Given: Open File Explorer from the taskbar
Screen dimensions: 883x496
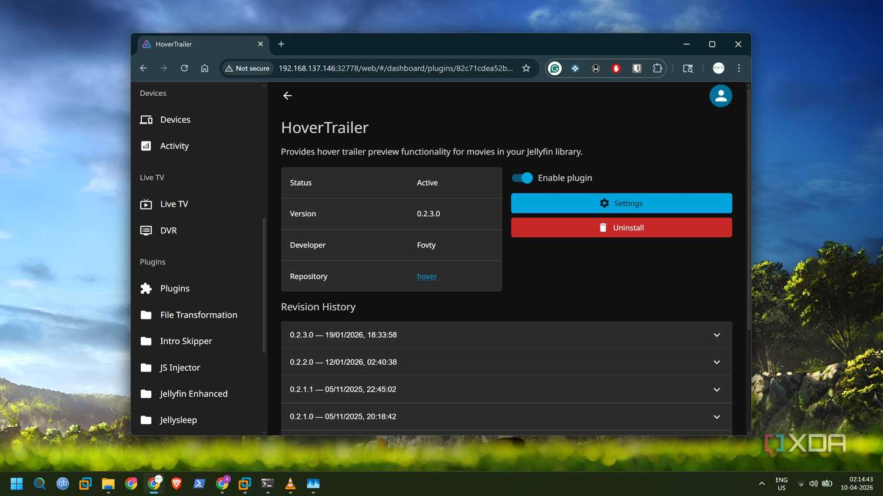Looking at the screenshot, I should (108, 484).
